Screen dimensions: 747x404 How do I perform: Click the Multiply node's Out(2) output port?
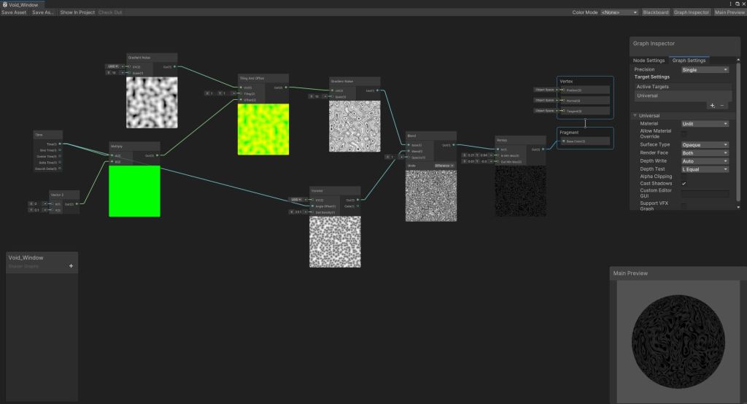156,155
